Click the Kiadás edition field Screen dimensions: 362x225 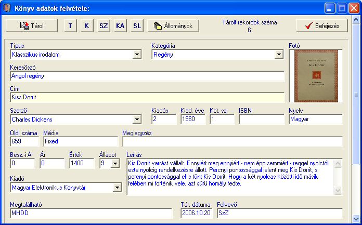(164, 120)
